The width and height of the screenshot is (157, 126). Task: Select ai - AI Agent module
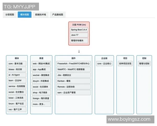click(x=17, y=75)
